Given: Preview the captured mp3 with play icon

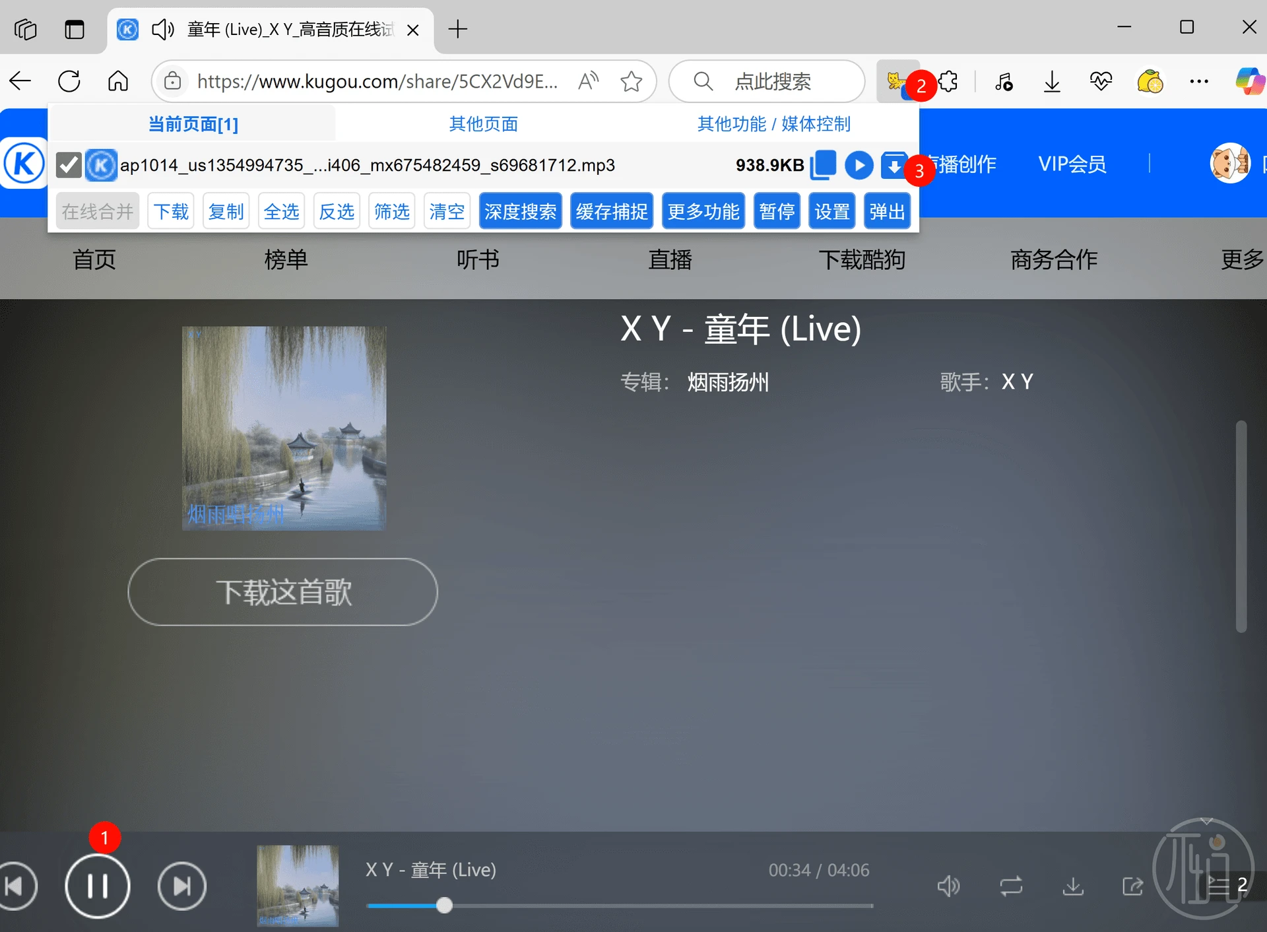Looking at the screenshot, I should tap(859, 165).
